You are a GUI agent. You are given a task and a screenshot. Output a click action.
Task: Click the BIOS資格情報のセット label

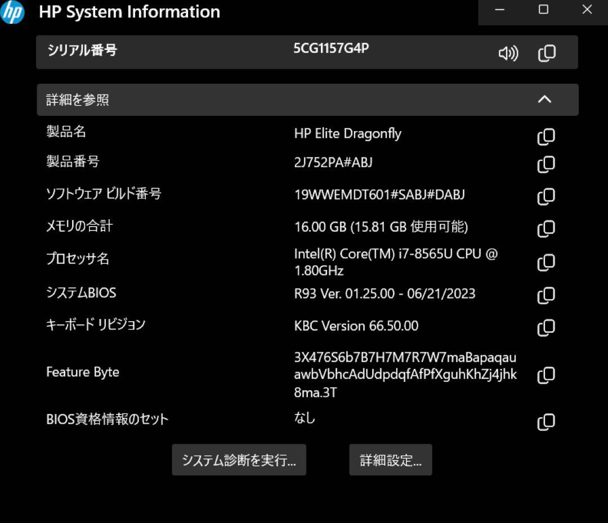click(108, 419)
